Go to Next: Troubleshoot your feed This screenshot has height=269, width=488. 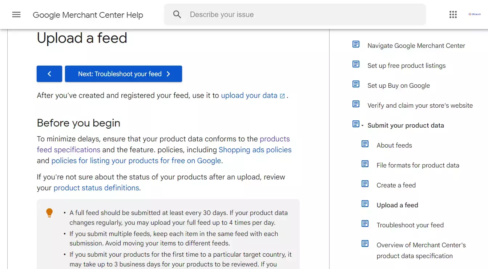(x=124, y=74)
